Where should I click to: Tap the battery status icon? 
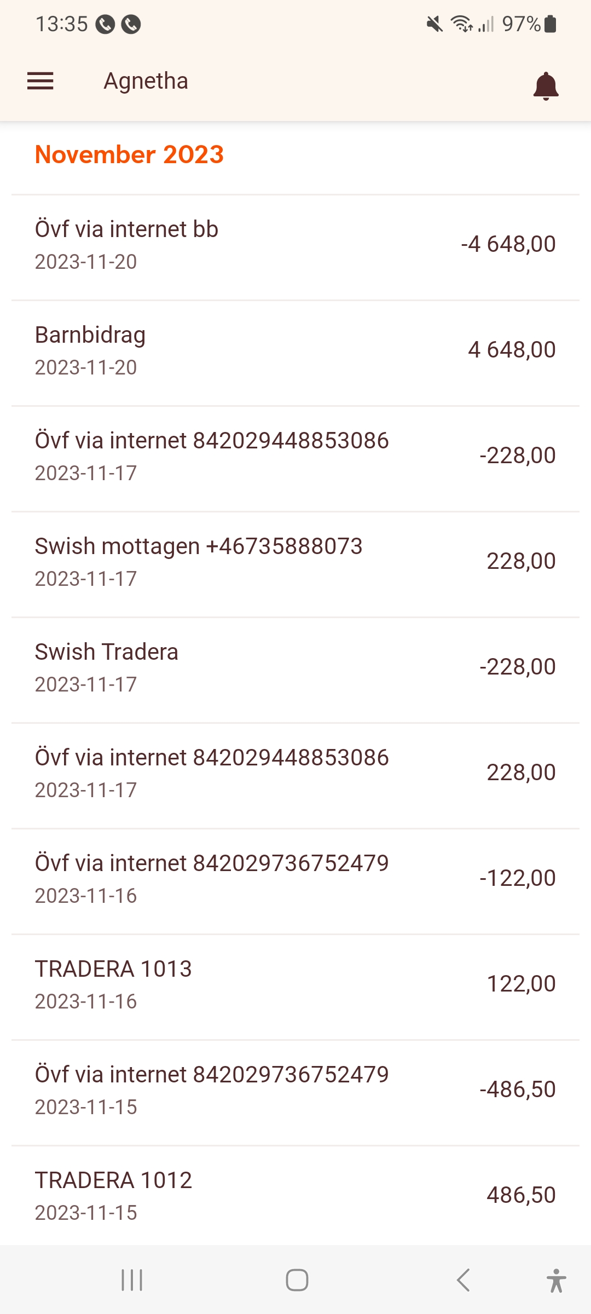coord(551,24)
